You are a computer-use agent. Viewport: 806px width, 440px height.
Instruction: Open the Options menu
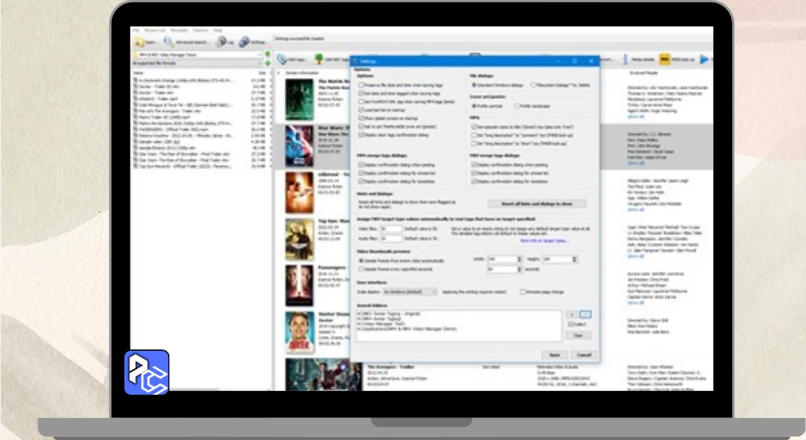(200, 30)
